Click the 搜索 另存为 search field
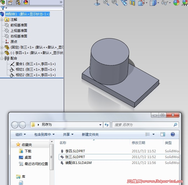Screen dimensions: 188x185 (145, 125)
